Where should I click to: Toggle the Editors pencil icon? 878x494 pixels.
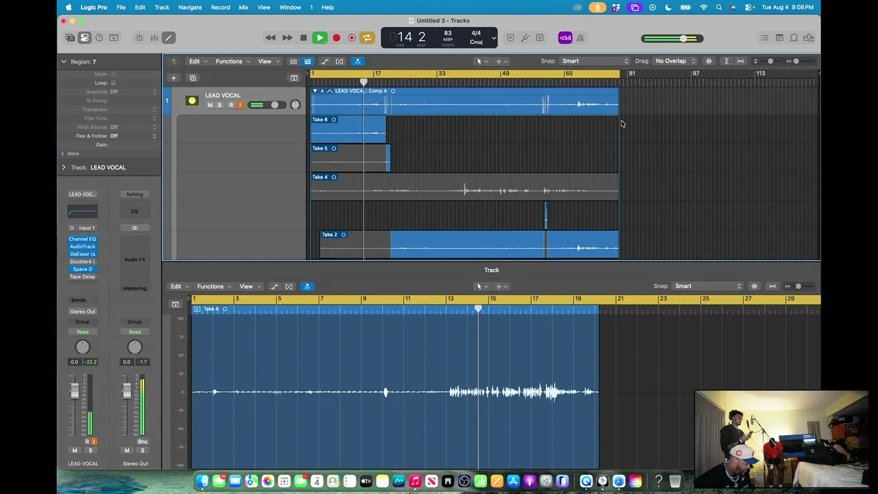[169, 38]
